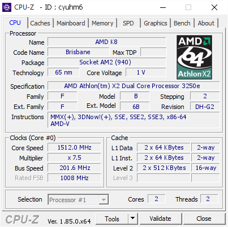Select the SPD tab

point(128,23)
